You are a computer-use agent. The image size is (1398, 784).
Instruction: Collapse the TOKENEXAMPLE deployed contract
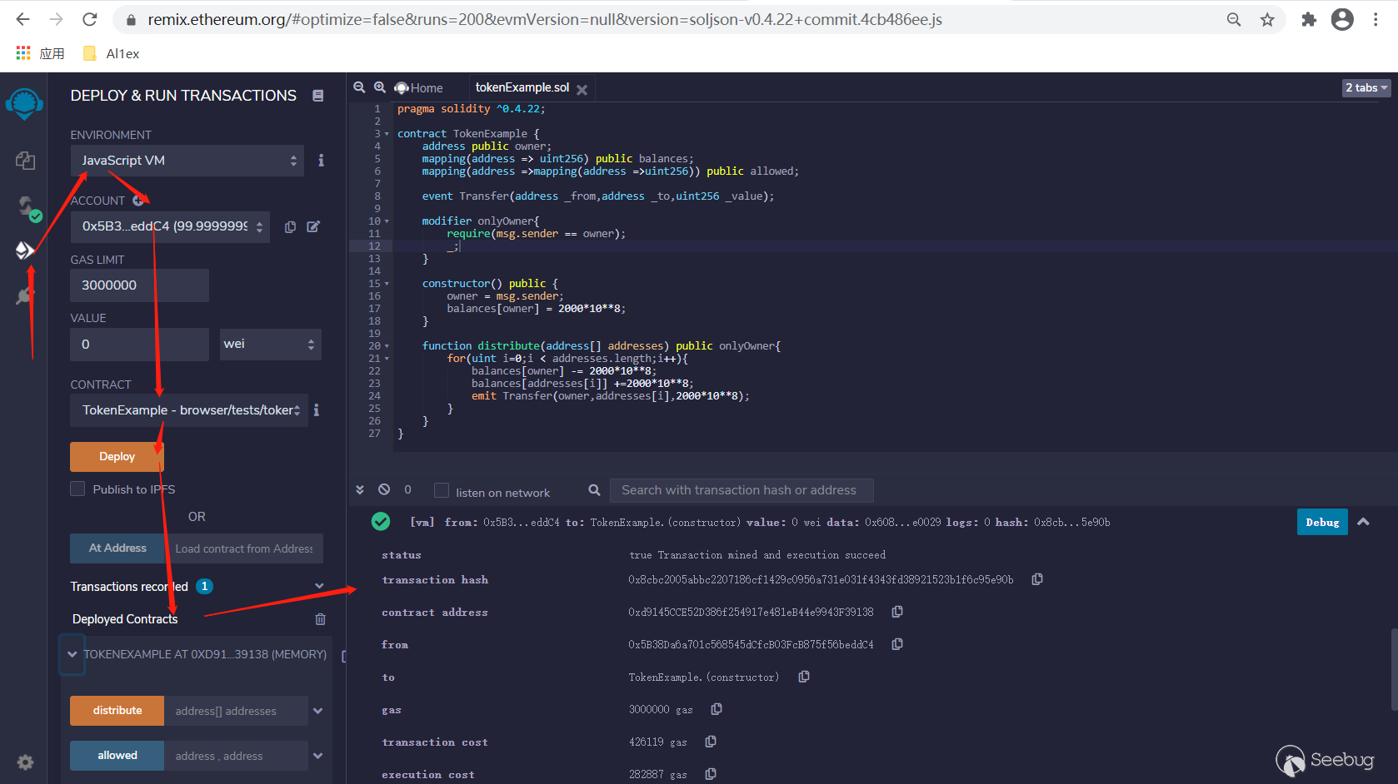click(72, 654)
